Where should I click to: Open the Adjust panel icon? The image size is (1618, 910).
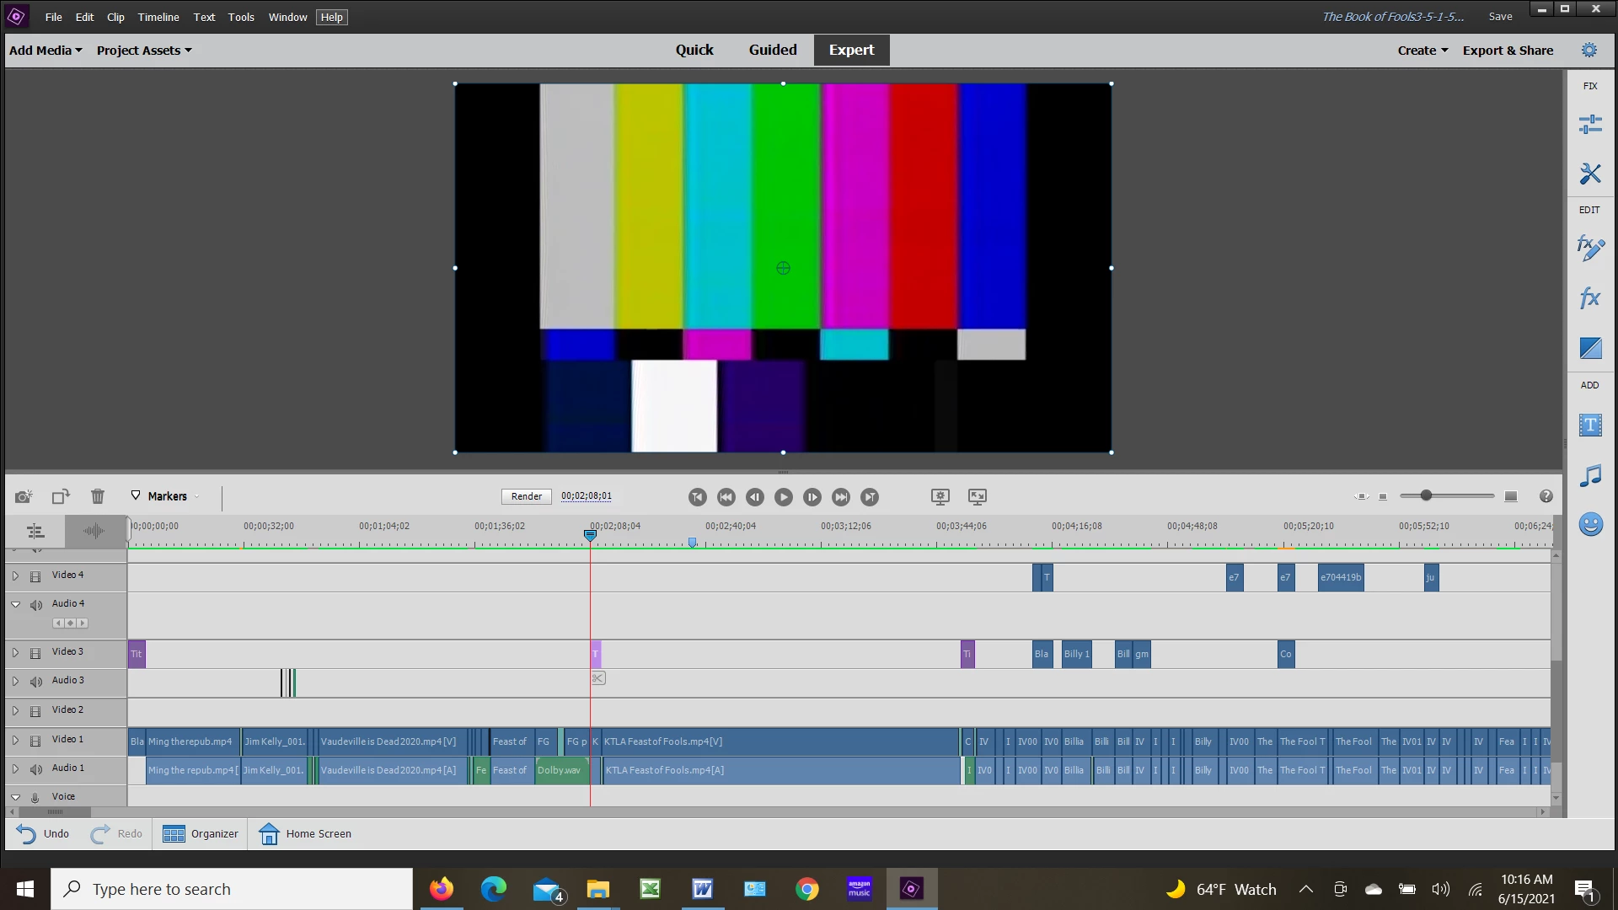(1590, 125)
